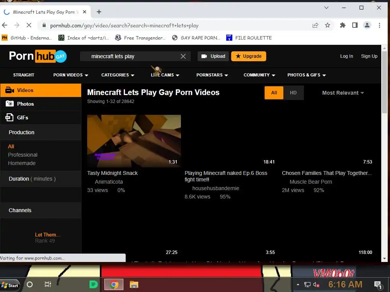Click the GIF file icon beside GIFs
Screen dimensions: 390x292
tap(9, 117)
